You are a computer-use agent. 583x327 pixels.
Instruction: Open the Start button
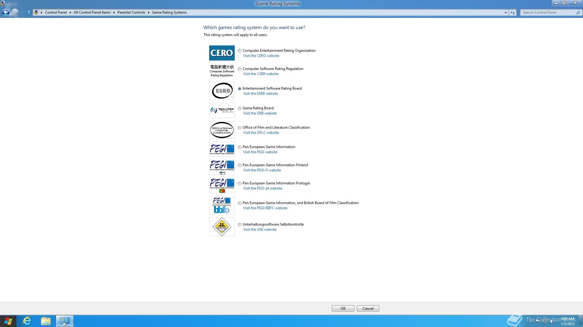tap(8, 321)
